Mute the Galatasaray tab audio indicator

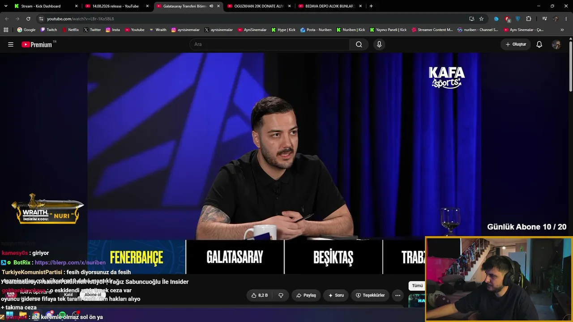pyautogui.click(x=211, y=6)
